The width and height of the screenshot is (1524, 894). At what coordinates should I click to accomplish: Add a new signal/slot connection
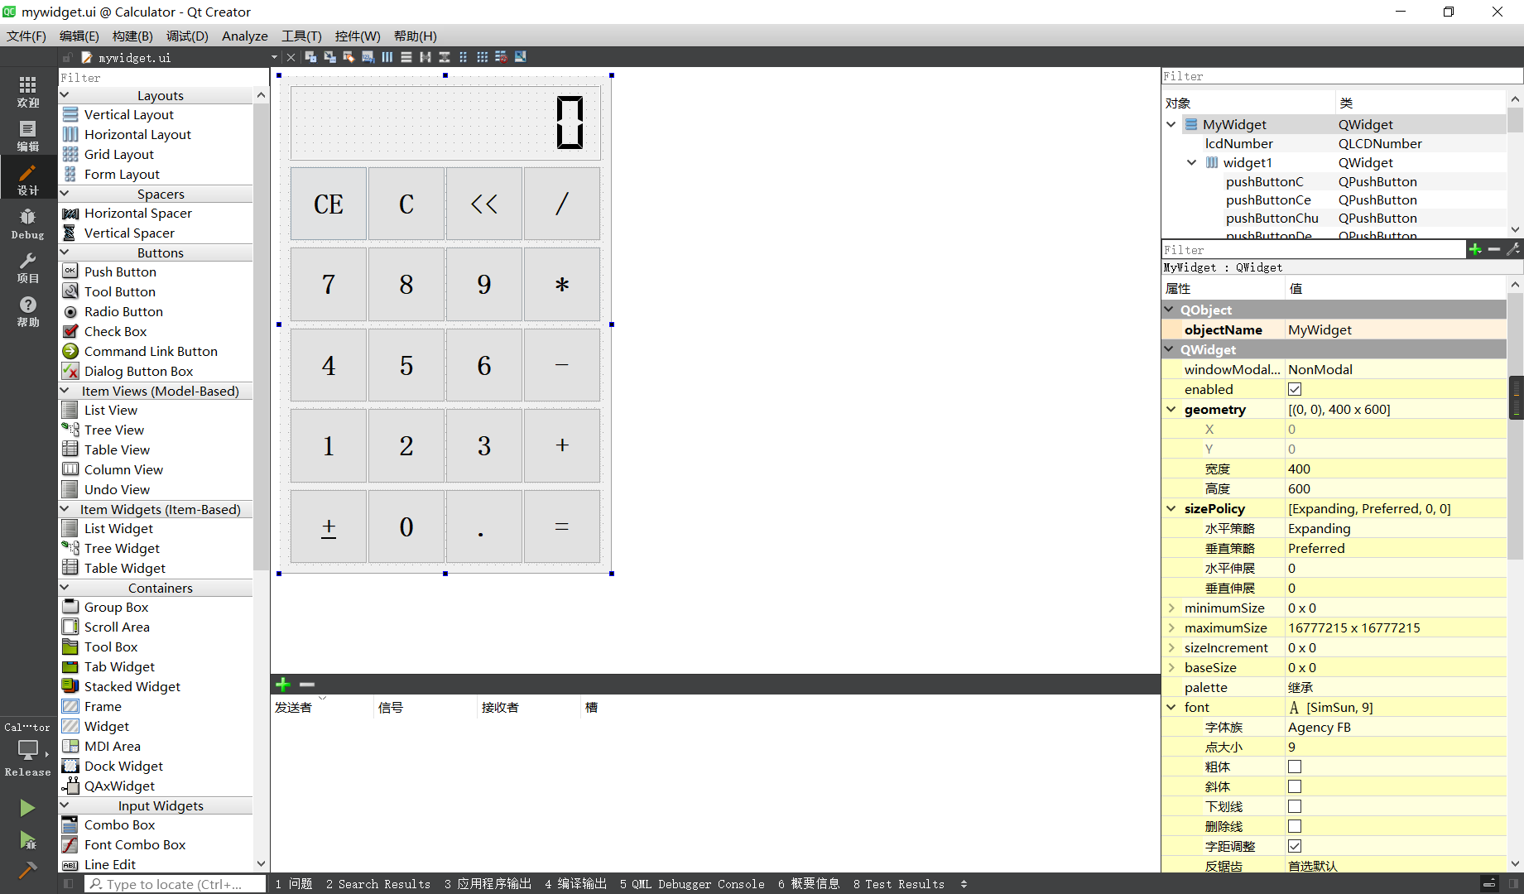283,685
